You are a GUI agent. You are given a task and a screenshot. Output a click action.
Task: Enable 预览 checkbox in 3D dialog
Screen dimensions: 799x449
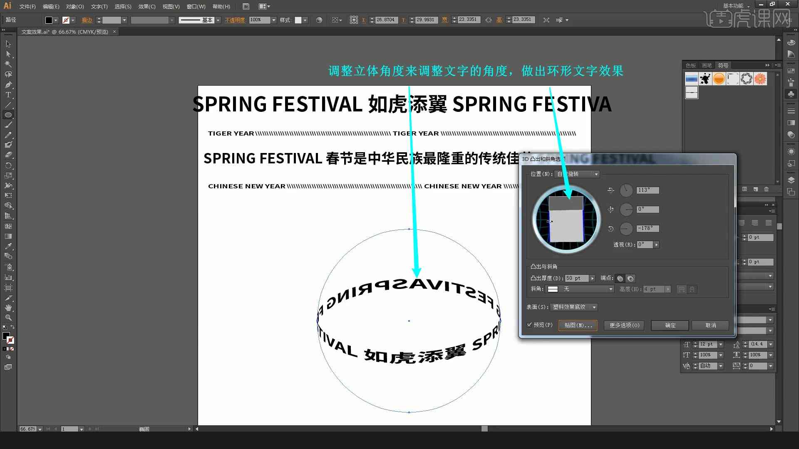(530, 325)
